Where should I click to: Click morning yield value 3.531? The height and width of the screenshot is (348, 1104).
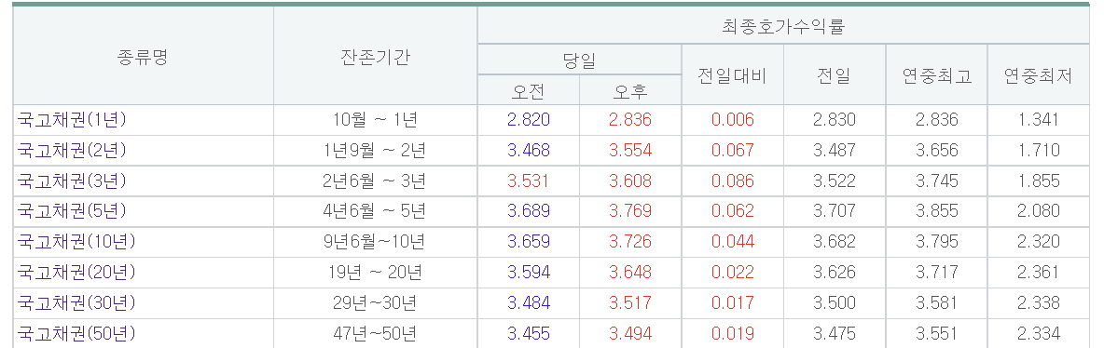tap(529, 181)
